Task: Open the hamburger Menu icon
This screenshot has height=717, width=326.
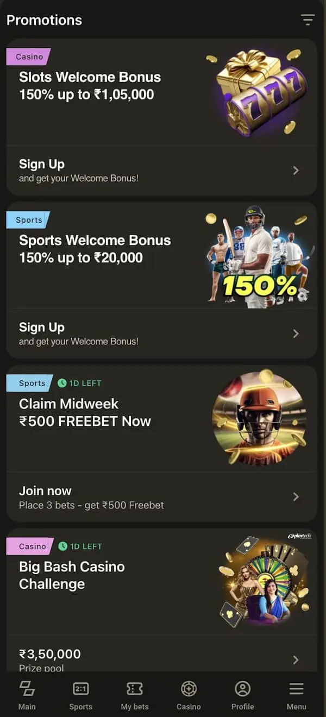Action: click(297, 688)
